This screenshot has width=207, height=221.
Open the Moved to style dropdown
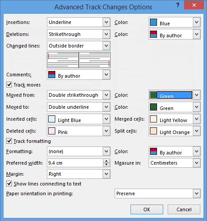79,107
